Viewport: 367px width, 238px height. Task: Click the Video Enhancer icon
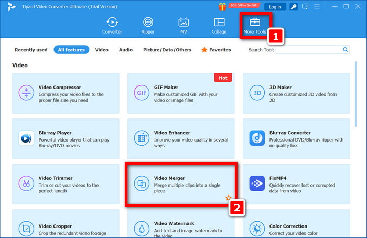[x=142, y=138]
